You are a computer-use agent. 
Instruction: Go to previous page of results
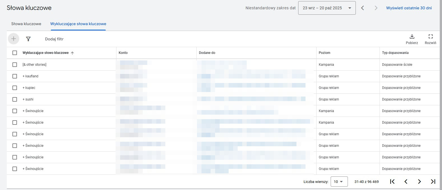pos(406,182)
